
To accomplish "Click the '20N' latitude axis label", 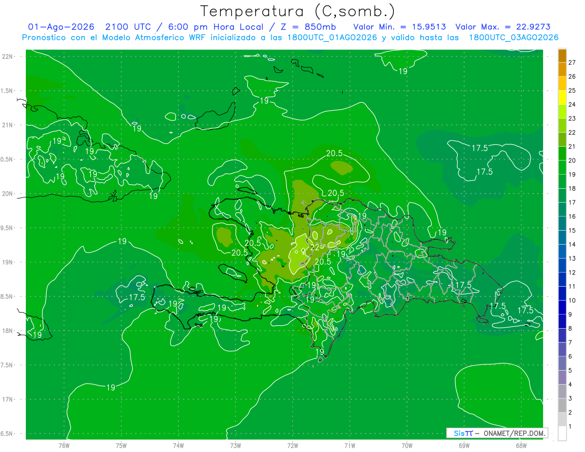I will (x=8, y=194).
